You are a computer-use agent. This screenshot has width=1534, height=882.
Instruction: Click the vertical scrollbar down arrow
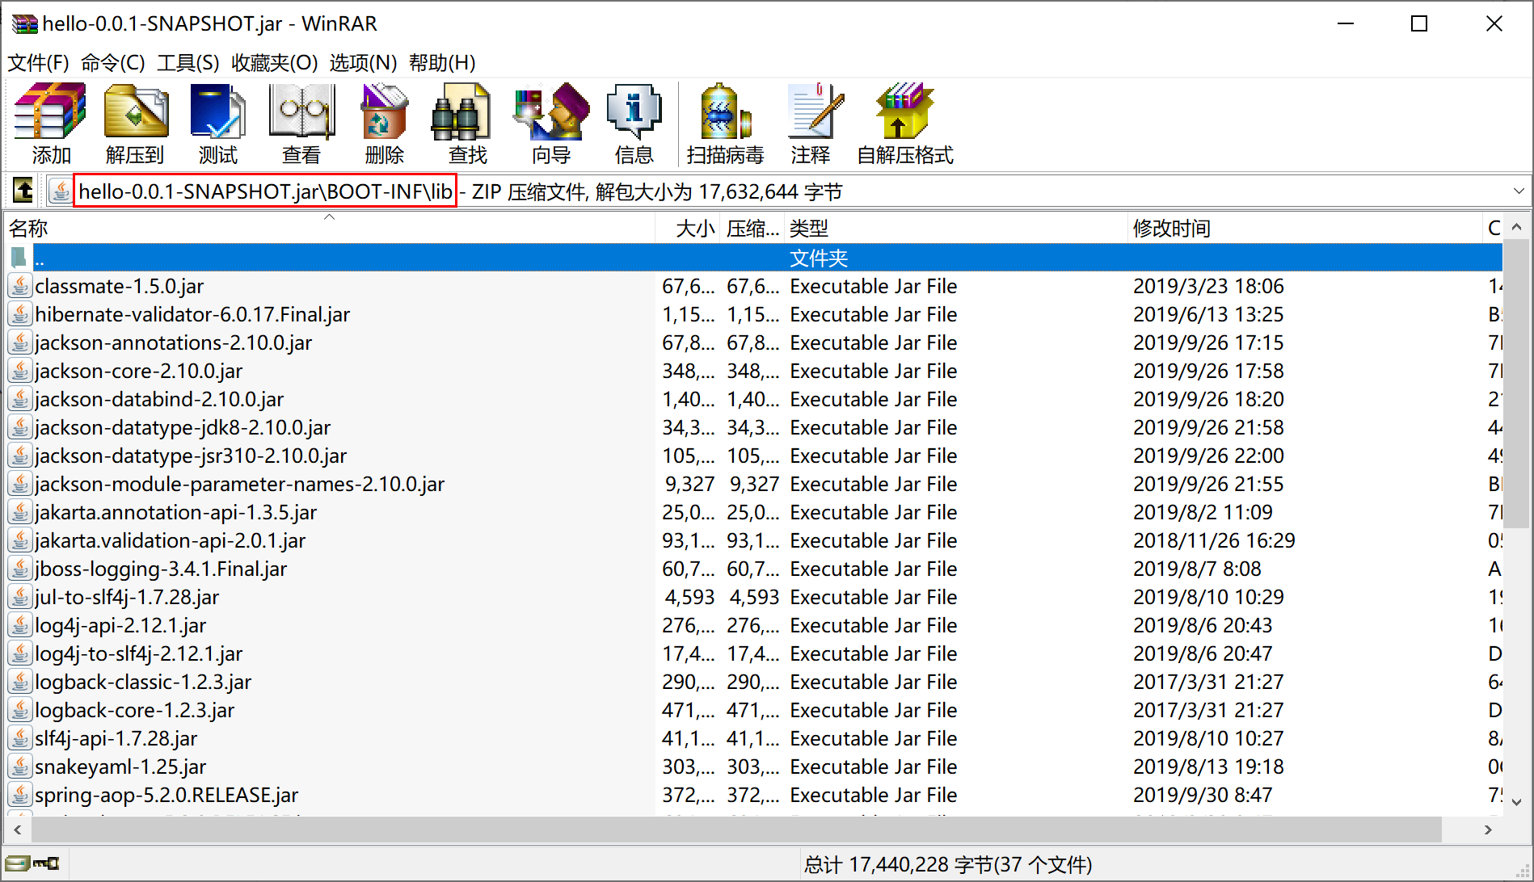(x=1516, y=802)
